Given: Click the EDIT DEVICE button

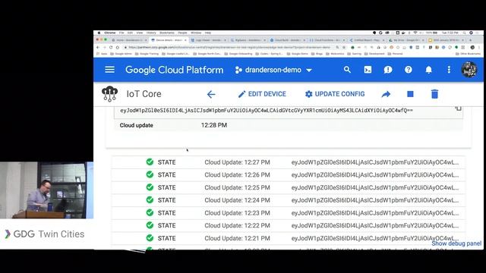Looking at the screenshot, I should 262,94.
